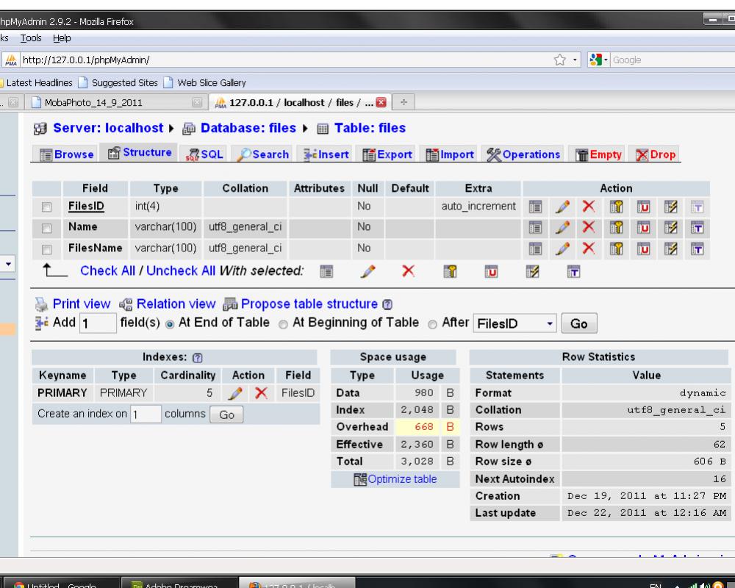Viewport: 735px width, 588px height.
Task: Go to Server: localhost breadcrumb
Action: click(108, 128)
